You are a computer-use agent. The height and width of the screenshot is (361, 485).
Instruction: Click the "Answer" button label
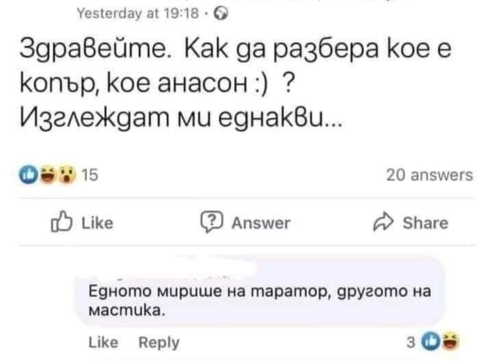261,223
